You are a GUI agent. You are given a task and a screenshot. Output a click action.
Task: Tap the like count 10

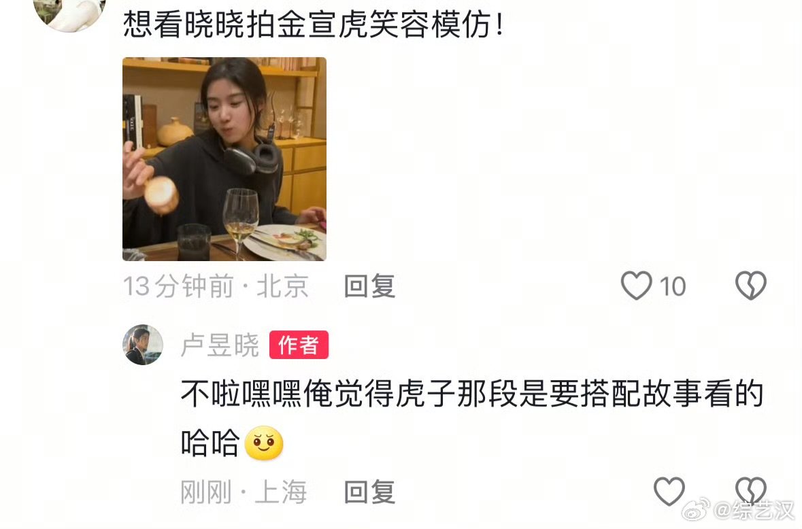pos(673,286)
